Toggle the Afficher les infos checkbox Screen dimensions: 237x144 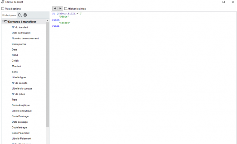[66, 8]
